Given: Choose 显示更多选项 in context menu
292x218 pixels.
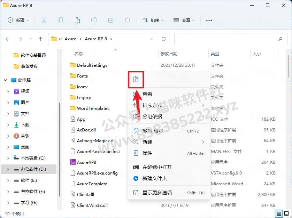Looking at the screenshot, I should pos(169,193).
